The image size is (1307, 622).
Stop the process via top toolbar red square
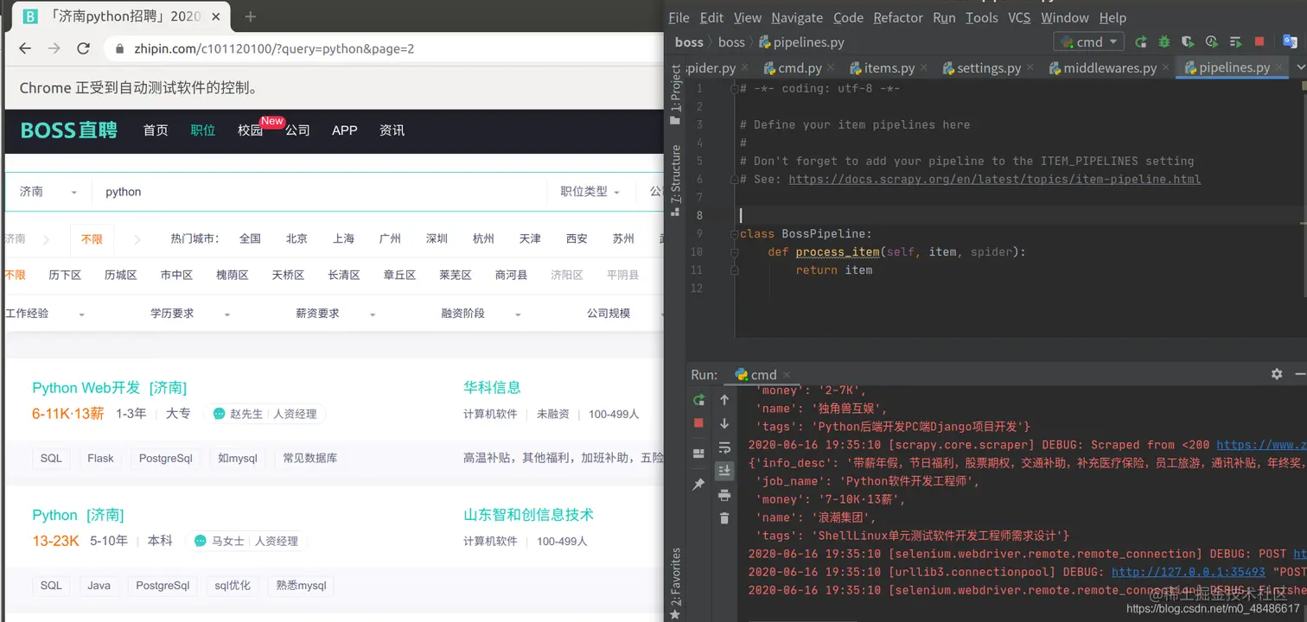point(1259,41)
